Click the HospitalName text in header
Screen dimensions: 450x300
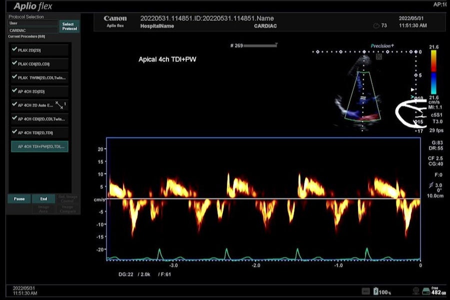click(157, 26)
